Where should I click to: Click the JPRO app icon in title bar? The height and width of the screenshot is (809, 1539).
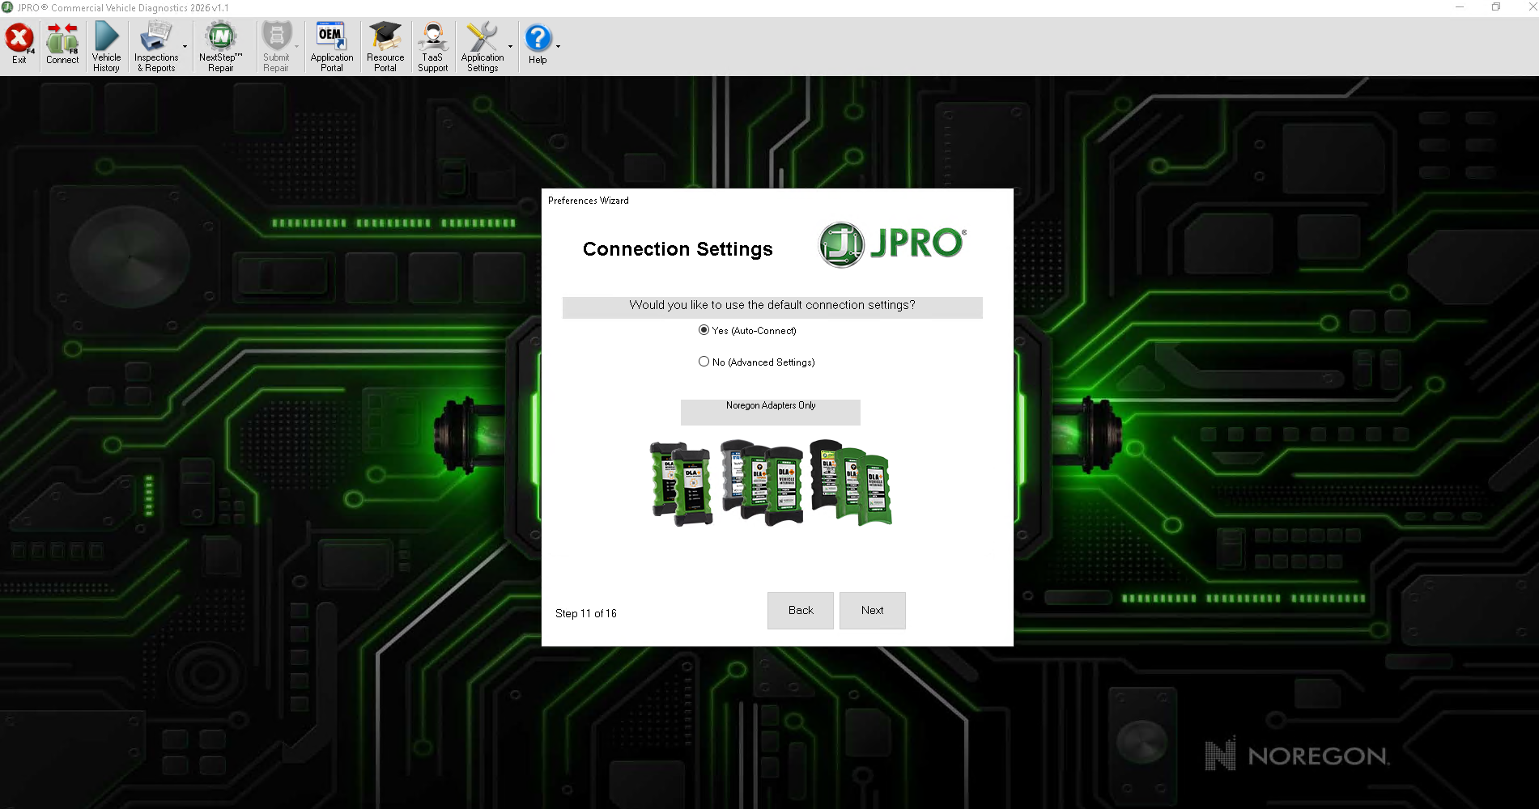click(x=7, y=7)
